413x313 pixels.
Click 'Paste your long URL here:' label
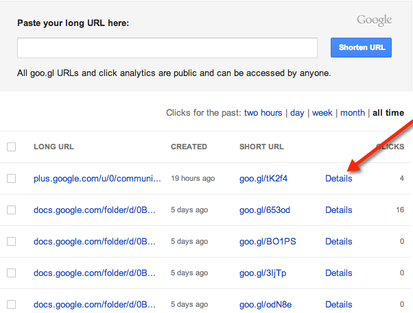[x=73, y=23]
